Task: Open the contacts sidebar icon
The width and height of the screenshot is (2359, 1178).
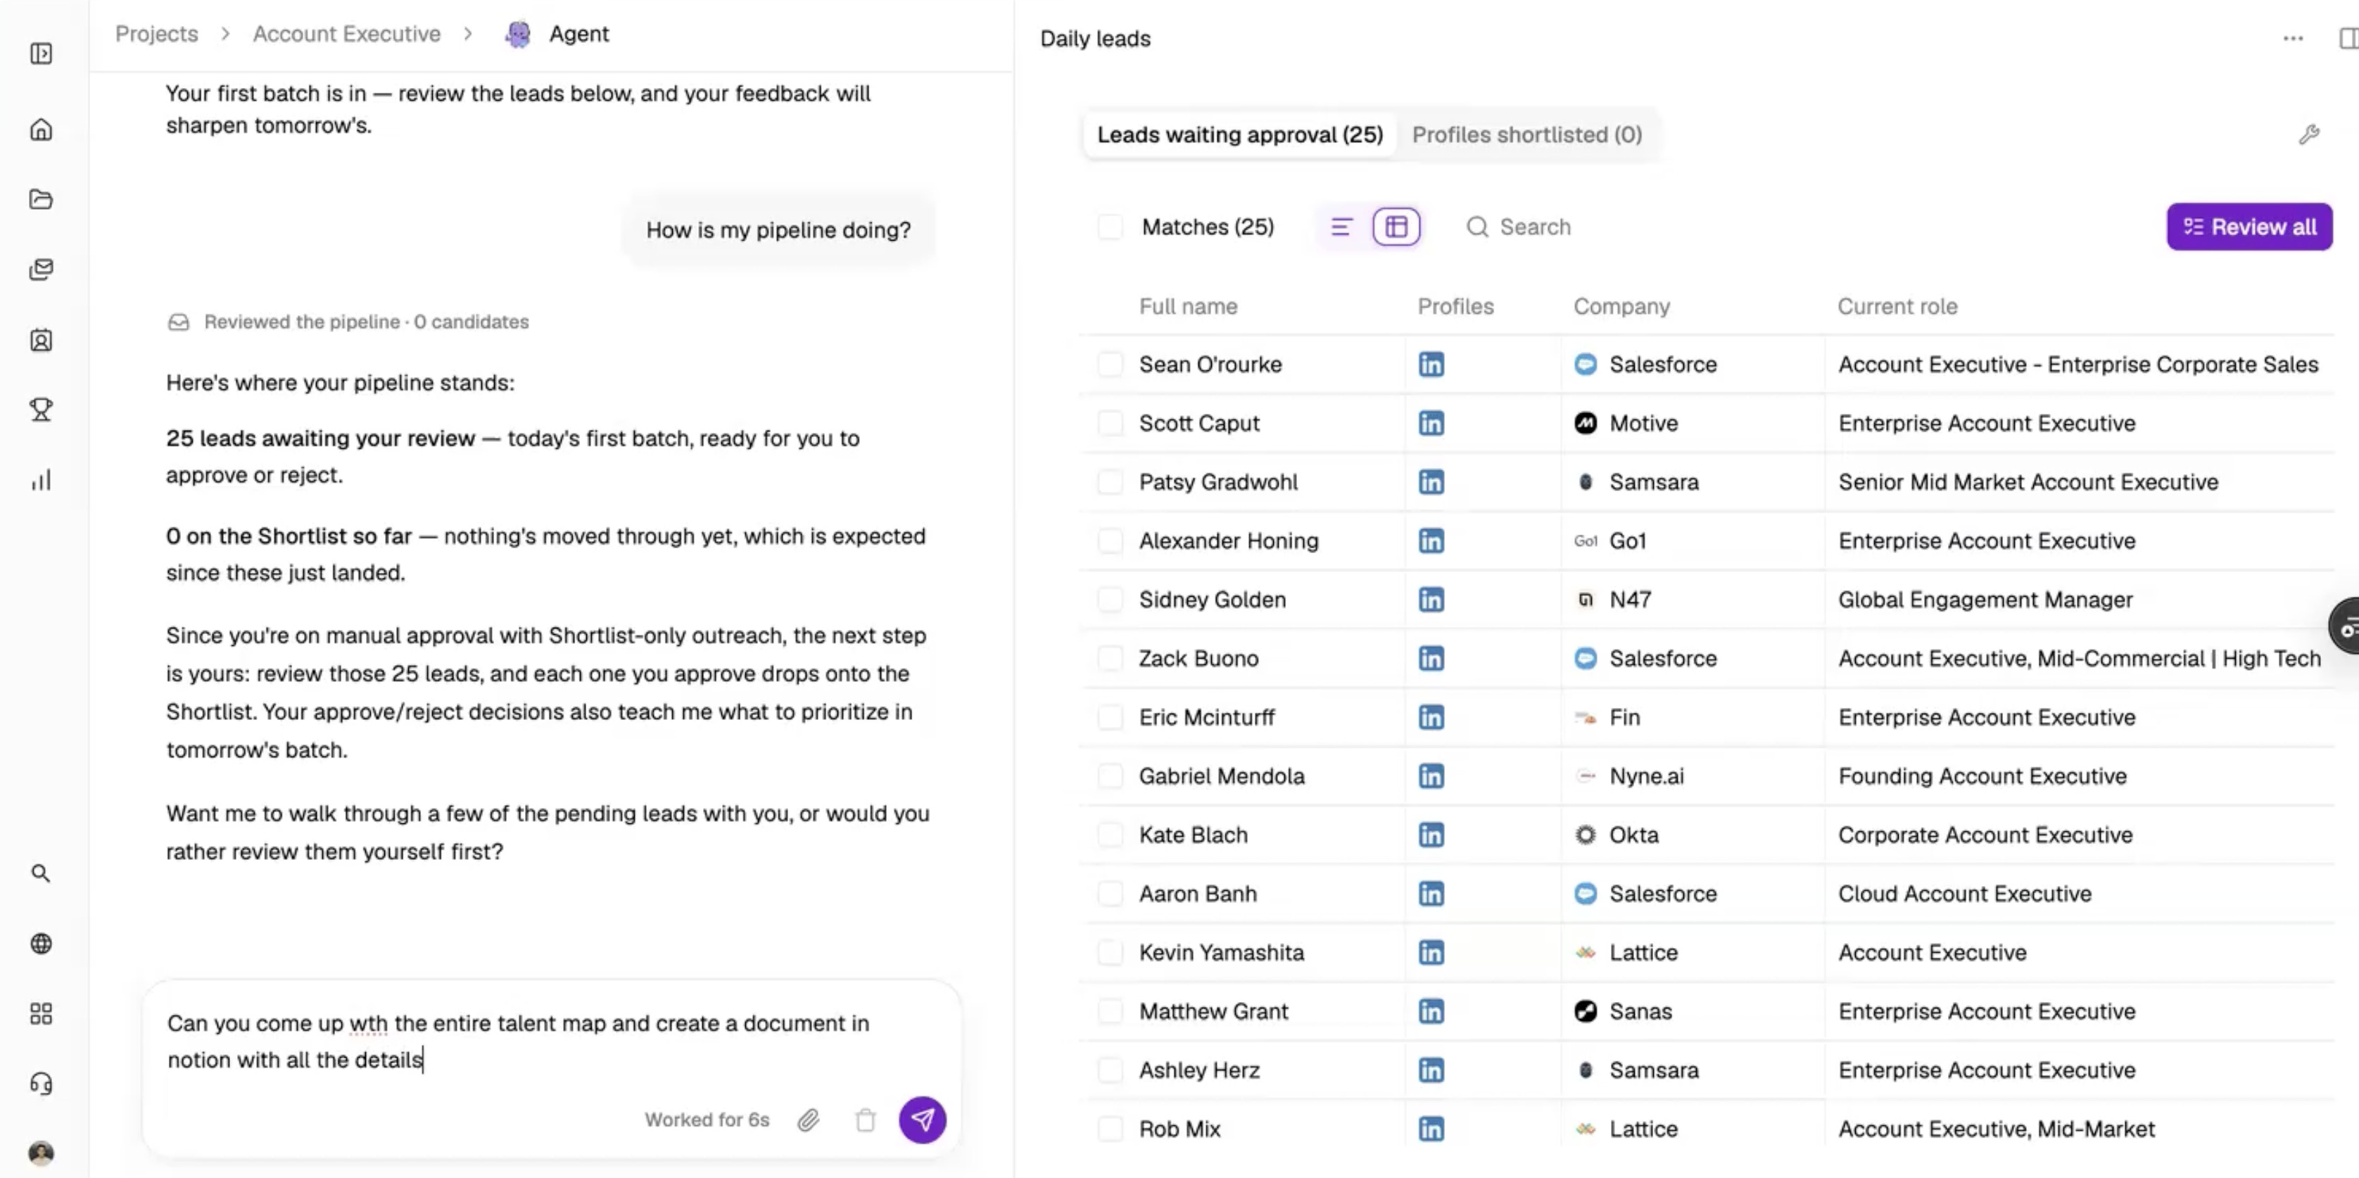Action: coord(42,341)
